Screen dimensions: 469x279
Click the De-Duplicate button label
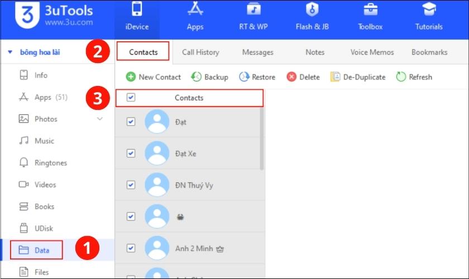(364, 77)
